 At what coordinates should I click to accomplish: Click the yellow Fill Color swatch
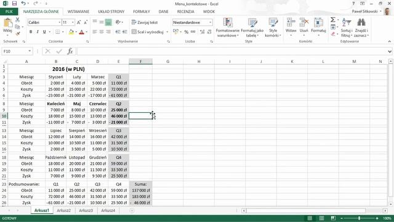pos(71,32)
